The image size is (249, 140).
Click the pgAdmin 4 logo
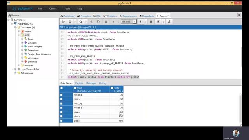pos(22,9)
